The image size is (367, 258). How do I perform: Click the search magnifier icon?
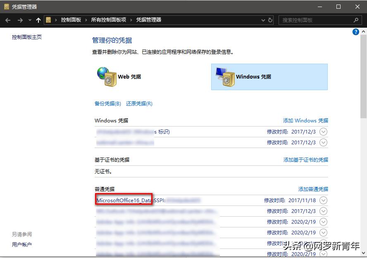tap(355, 19)
